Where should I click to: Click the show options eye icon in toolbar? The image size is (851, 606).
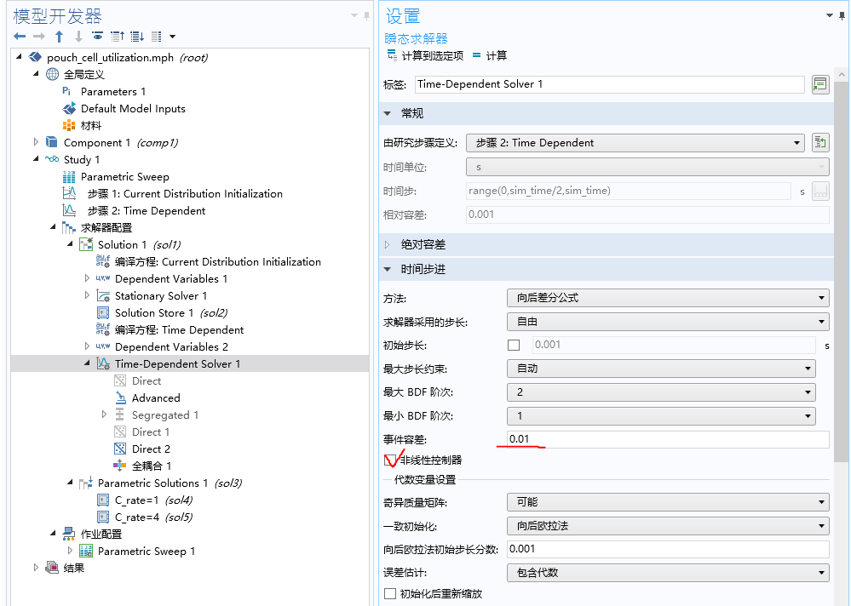(95, 35)
